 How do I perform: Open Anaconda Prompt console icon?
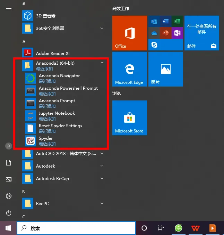pos(31,103)
